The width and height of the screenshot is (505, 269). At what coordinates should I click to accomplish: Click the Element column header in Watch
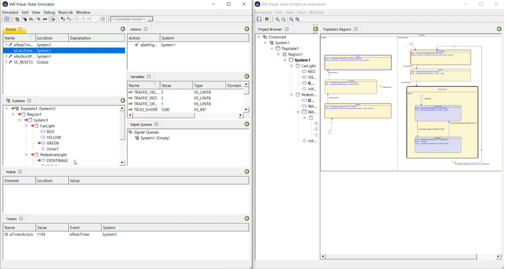pos(19,181)
